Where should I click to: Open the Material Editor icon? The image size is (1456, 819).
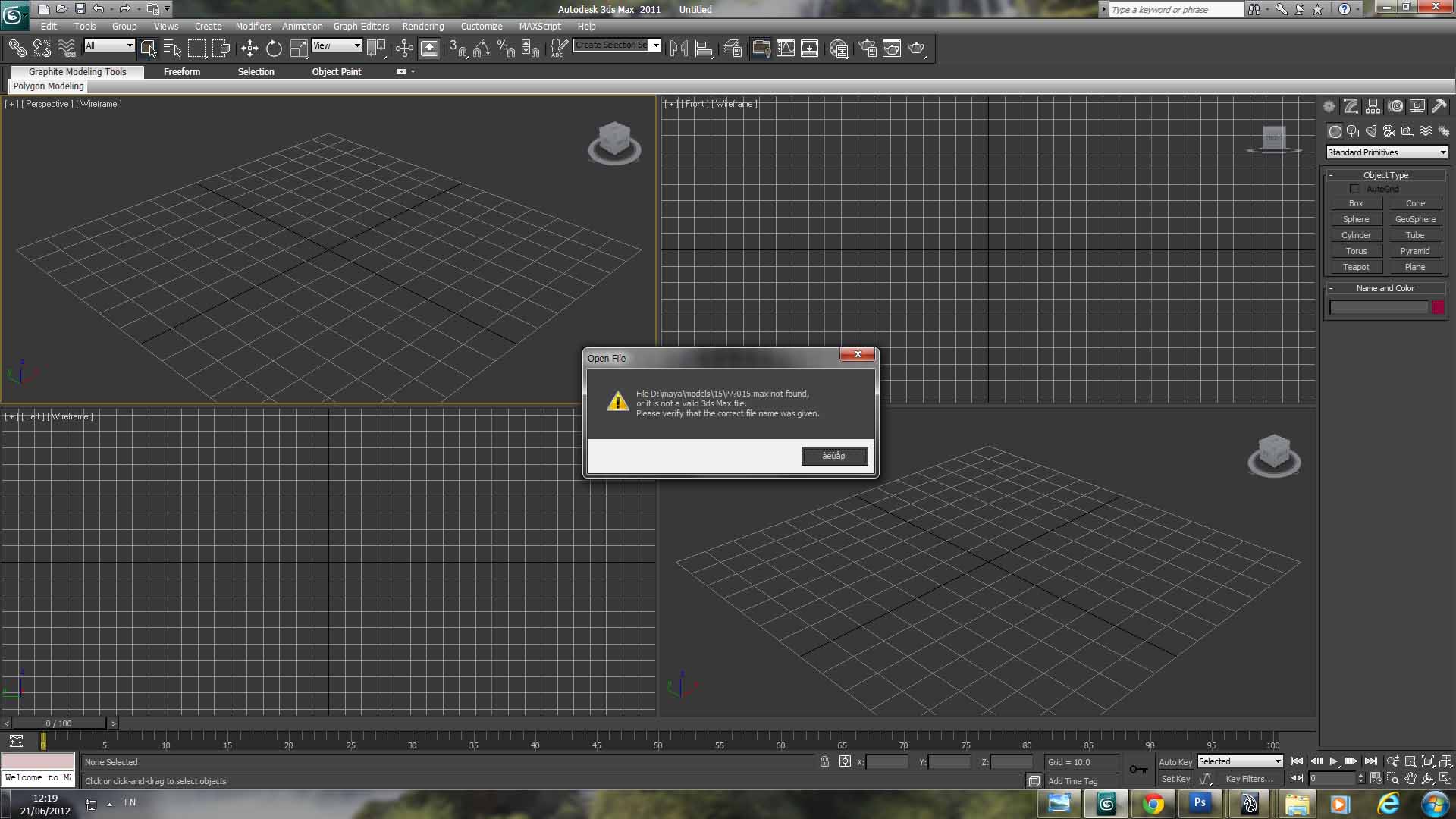tap(839, 49)
